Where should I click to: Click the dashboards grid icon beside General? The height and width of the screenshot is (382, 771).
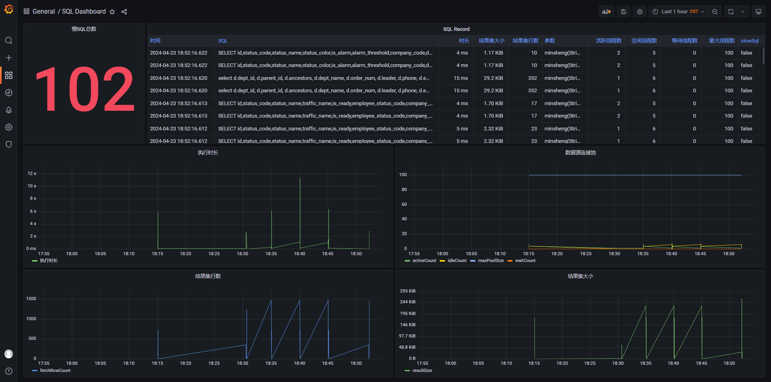pyautogui.click(x=27, y=11)
